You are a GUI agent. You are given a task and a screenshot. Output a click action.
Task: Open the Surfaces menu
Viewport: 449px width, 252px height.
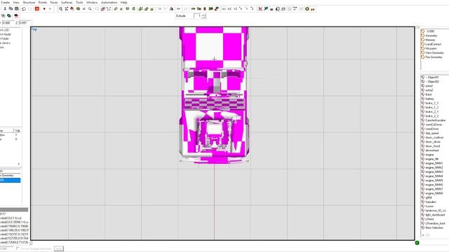(67, 2)
